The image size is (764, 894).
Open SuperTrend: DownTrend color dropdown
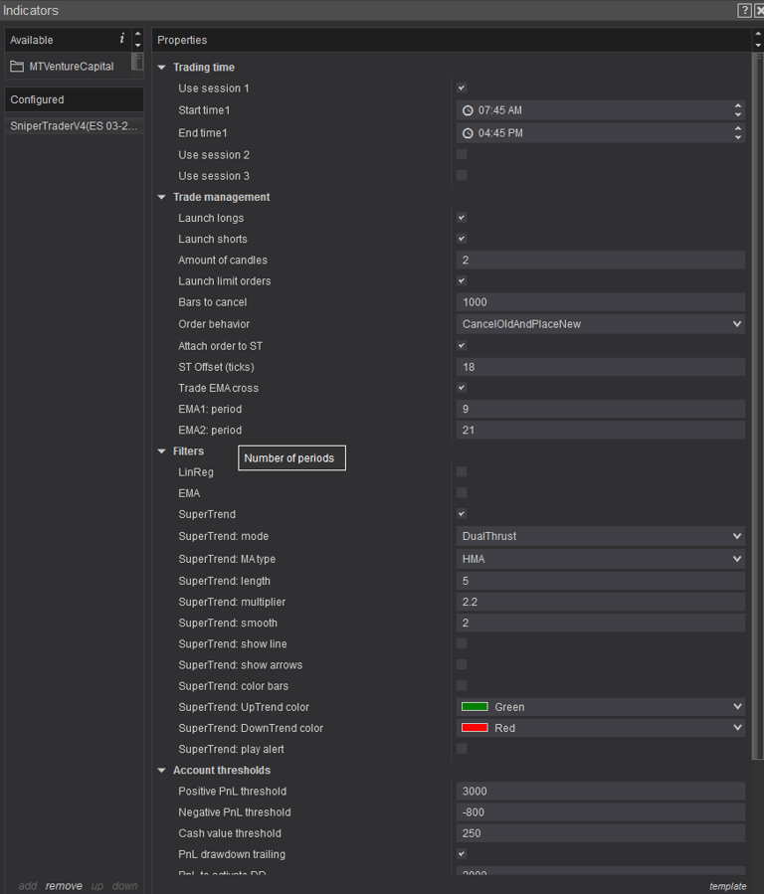click(x=601, y=728)
